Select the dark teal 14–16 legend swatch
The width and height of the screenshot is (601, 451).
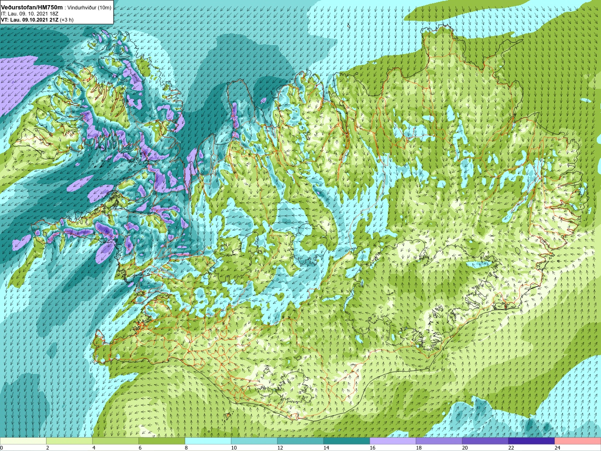tap(347, 441)
